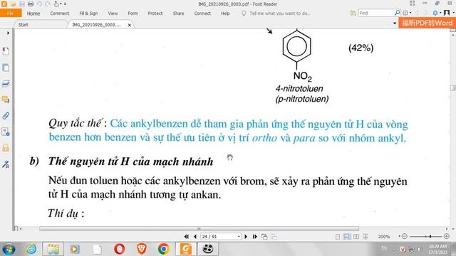Viewport: 456px width, 256px height.
Task: Click the Tell me what you want field
Action: (280, 14)
